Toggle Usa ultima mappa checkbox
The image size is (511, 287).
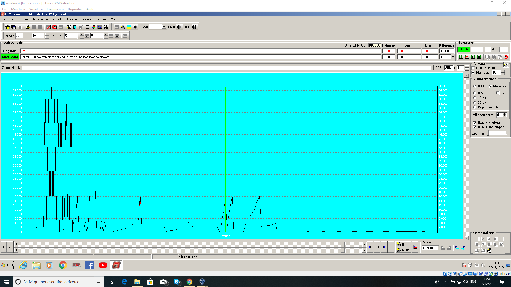coord(475,127)
